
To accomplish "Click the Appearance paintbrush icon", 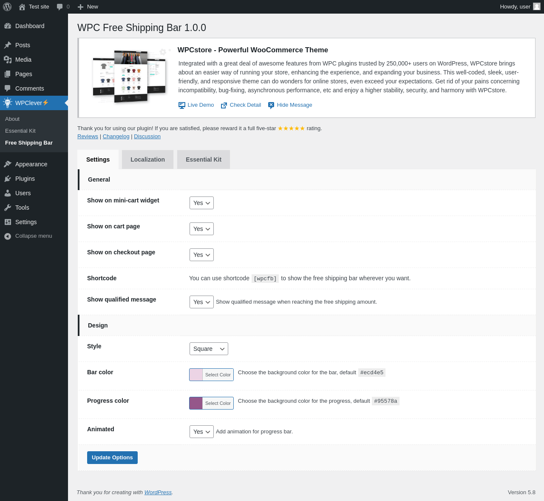I will pyautogui.click(x=8, y=164).
